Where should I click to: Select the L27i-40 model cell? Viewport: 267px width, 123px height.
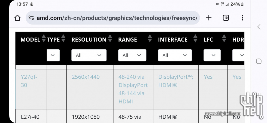[31, 116]
